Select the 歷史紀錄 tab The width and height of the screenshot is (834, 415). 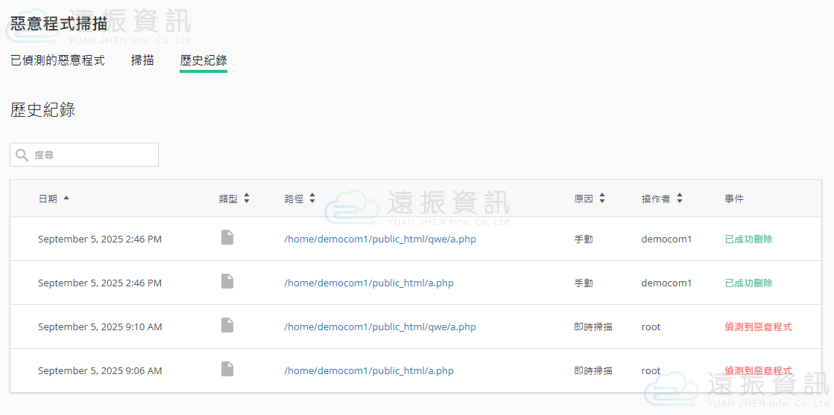tap(203, 60)
